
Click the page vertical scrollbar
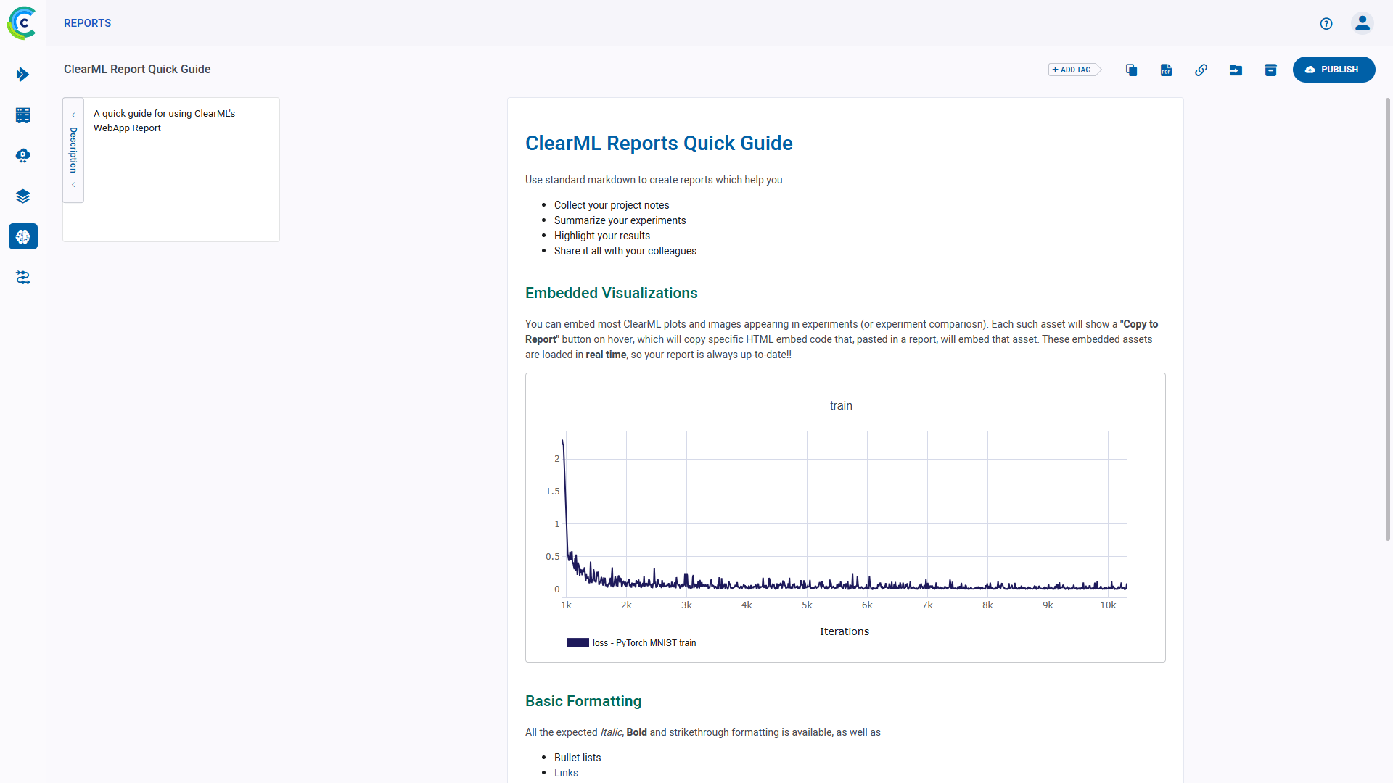(x=1387, y=319)
